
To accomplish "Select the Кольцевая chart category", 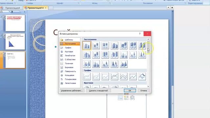I will click(70, 75).
